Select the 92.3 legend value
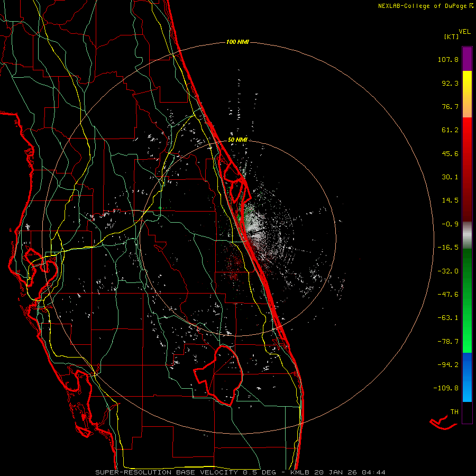The image size is (476, 476). (x=450, y=83)
